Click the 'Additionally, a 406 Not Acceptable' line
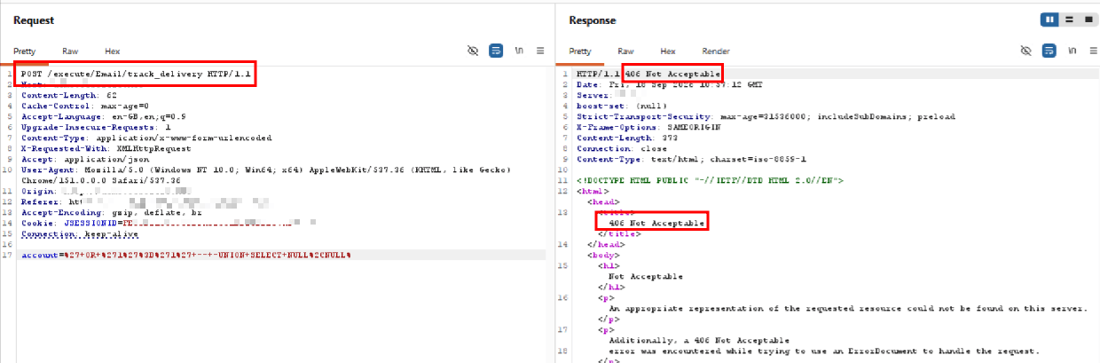Screen dimensions: 1100x363 pos(699,340)
